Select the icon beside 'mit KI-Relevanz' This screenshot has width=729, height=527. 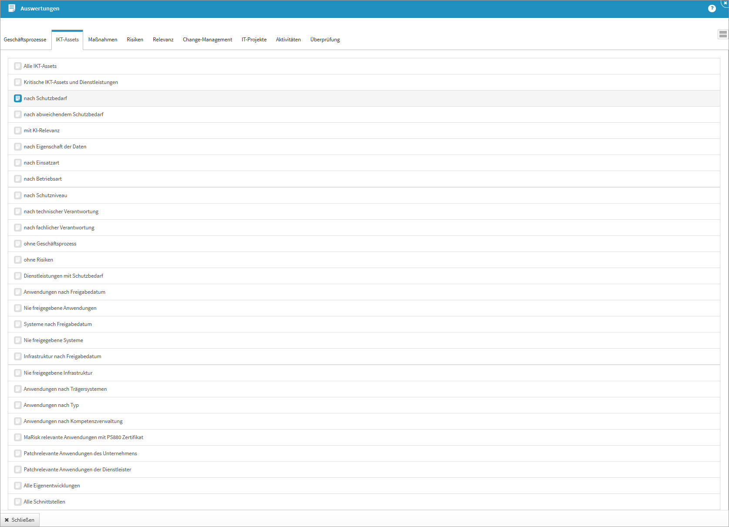[18, 131]
